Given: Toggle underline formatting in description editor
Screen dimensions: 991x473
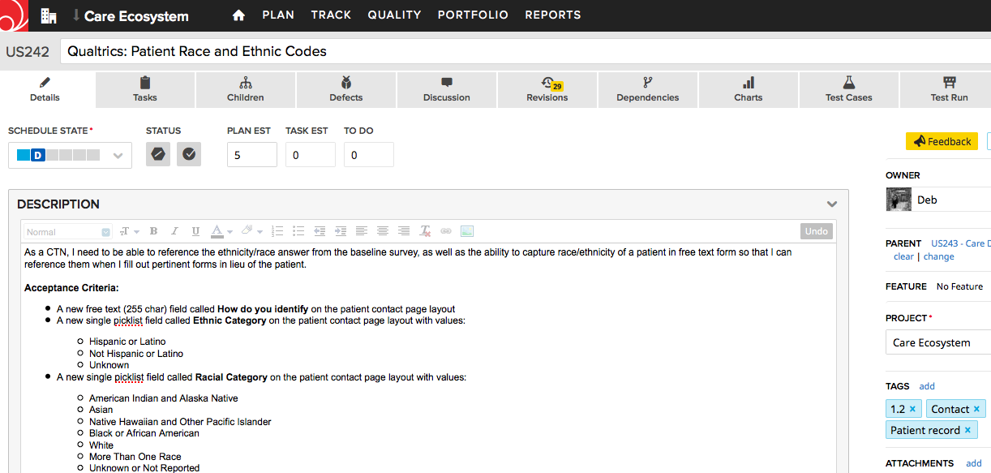Looking at the screenshot, I should (195, 231).
